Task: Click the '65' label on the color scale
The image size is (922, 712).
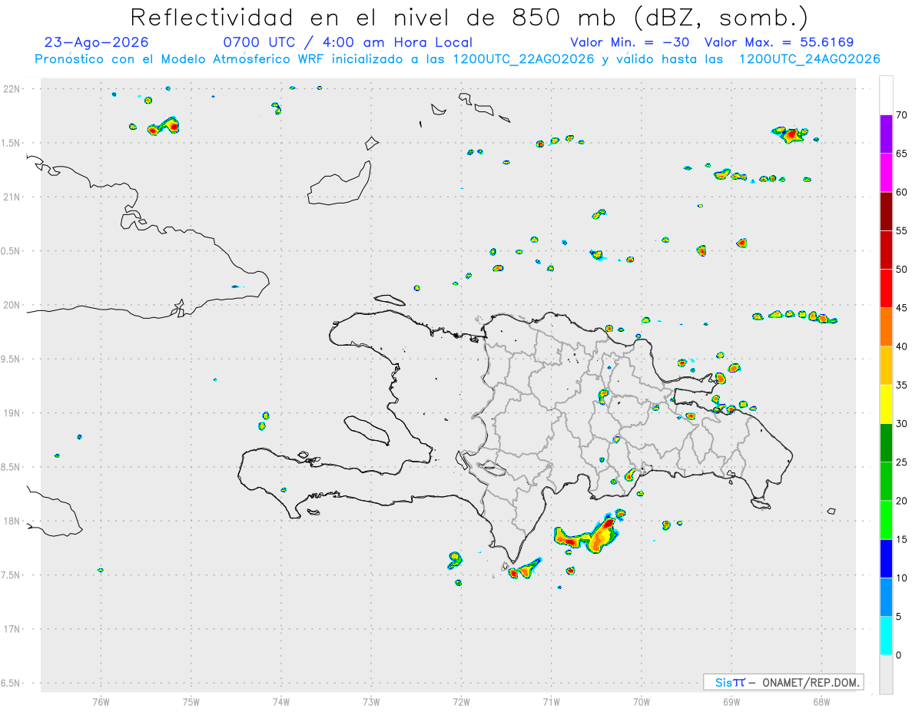Action: click(x=902, y=154)
